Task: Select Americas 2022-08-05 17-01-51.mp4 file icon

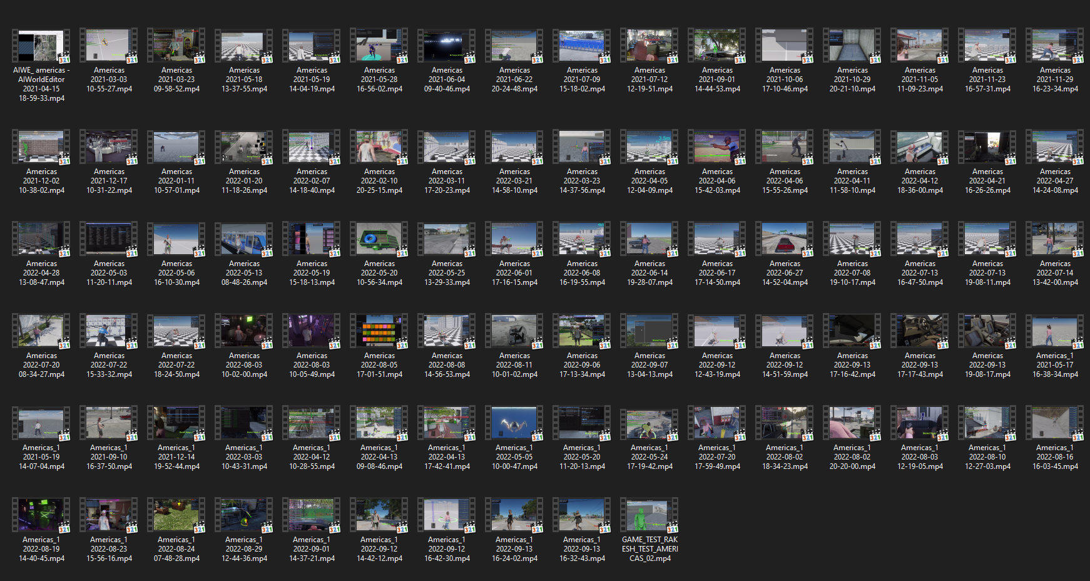Action: point(379,331)
